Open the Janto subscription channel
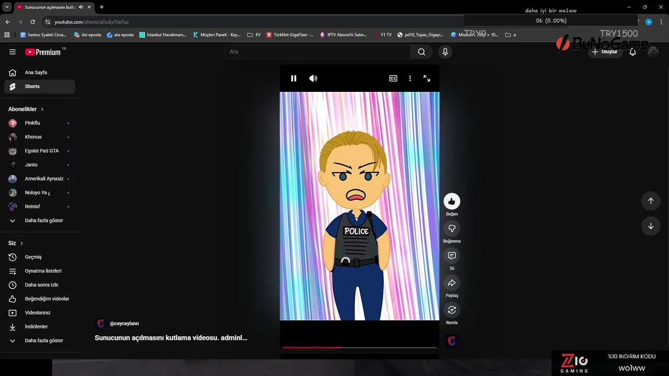Image resolution: width=669 pixels, height=376 pixels. (40, 164)
